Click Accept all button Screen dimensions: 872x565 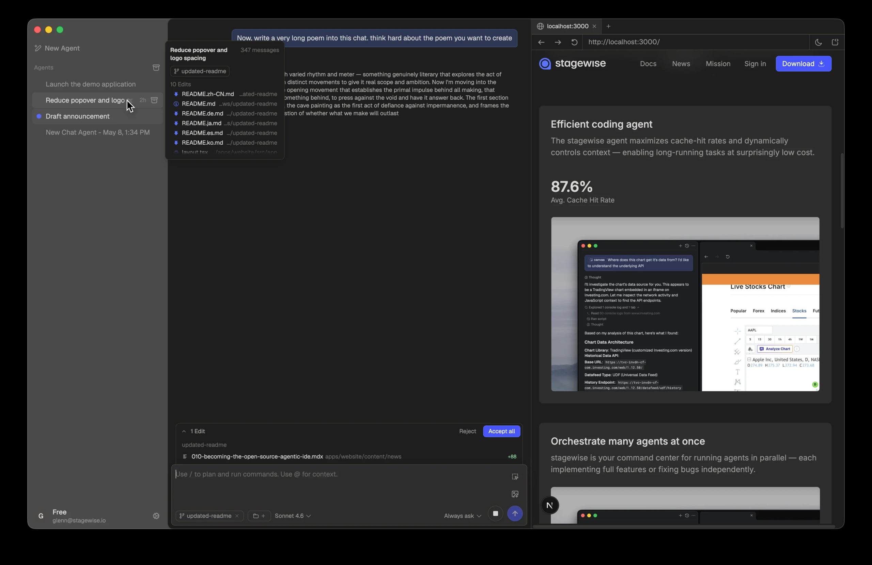pos(501,431)
